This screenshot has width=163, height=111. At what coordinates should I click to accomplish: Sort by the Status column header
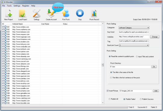click(80, 24)
